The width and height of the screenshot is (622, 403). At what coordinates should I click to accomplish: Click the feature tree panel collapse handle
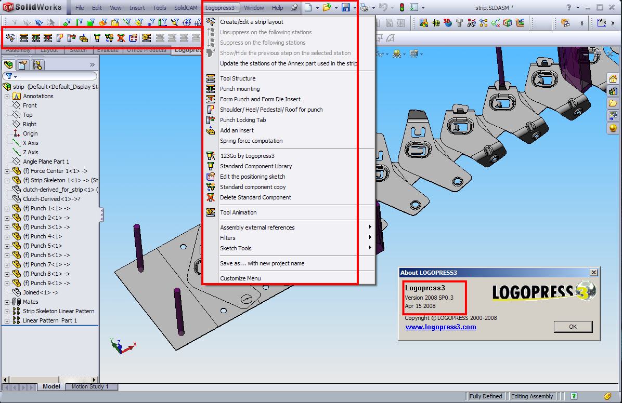[102, 214]
